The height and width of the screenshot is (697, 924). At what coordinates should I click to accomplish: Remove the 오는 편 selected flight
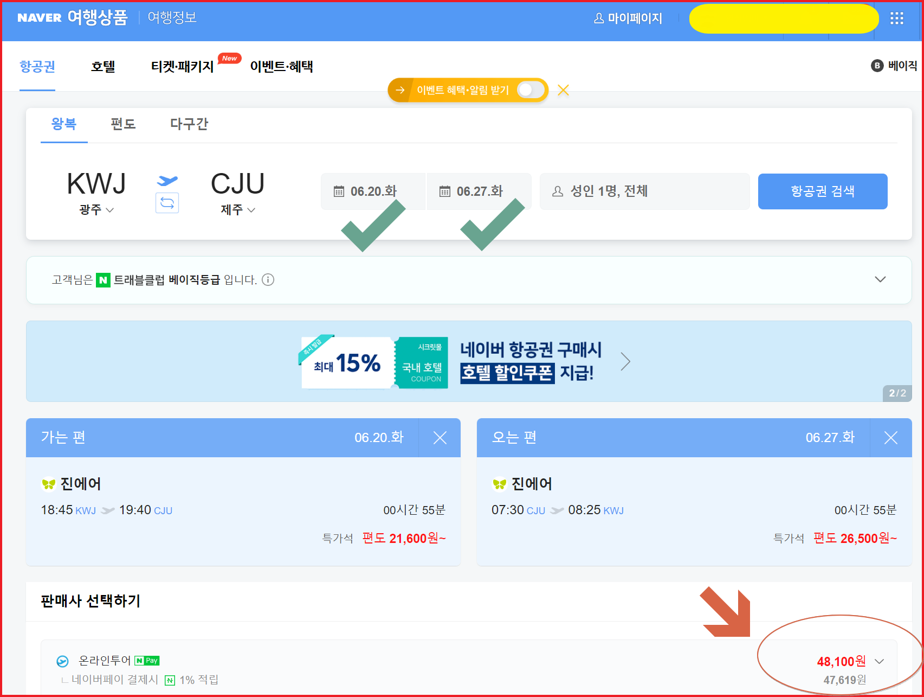point(891,438)
